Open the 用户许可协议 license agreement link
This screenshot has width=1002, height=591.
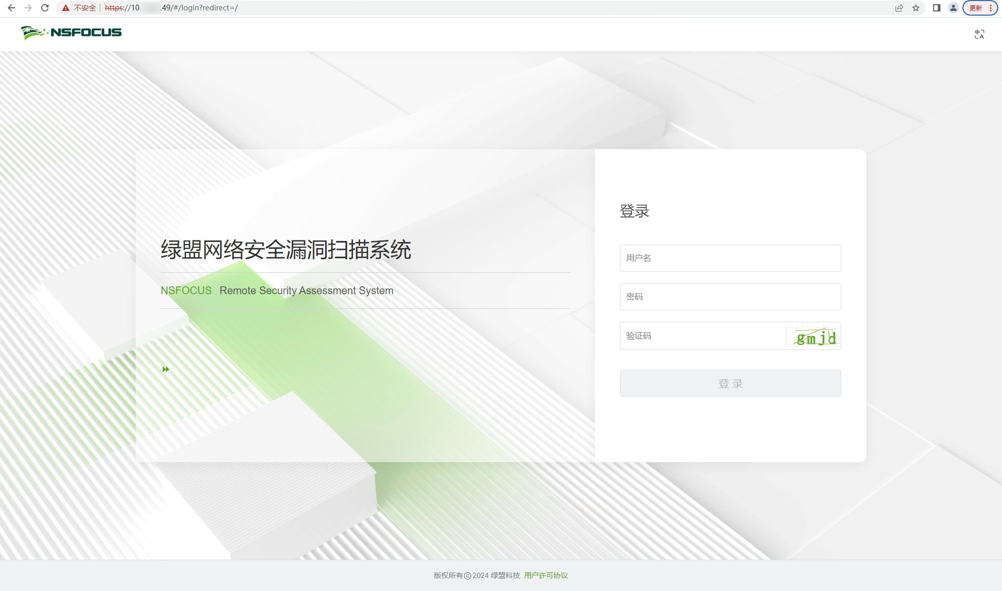point(546,575)
